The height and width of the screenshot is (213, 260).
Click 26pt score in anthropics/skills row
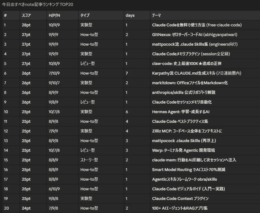33,93
